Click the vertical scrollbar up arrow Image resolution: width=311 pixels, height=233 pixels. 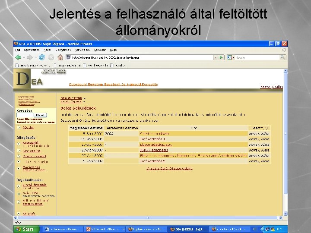coord(286,71)
